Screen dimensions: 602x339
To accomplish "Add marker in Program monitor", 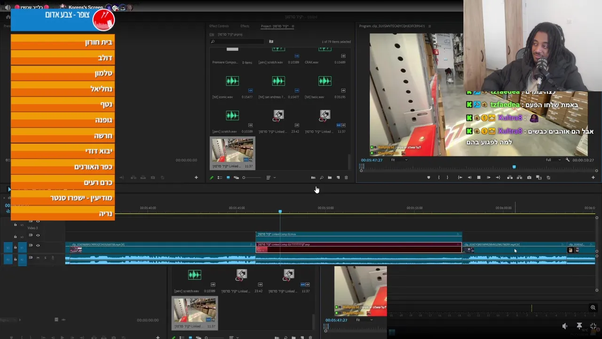I will click(x=428, y=178).
